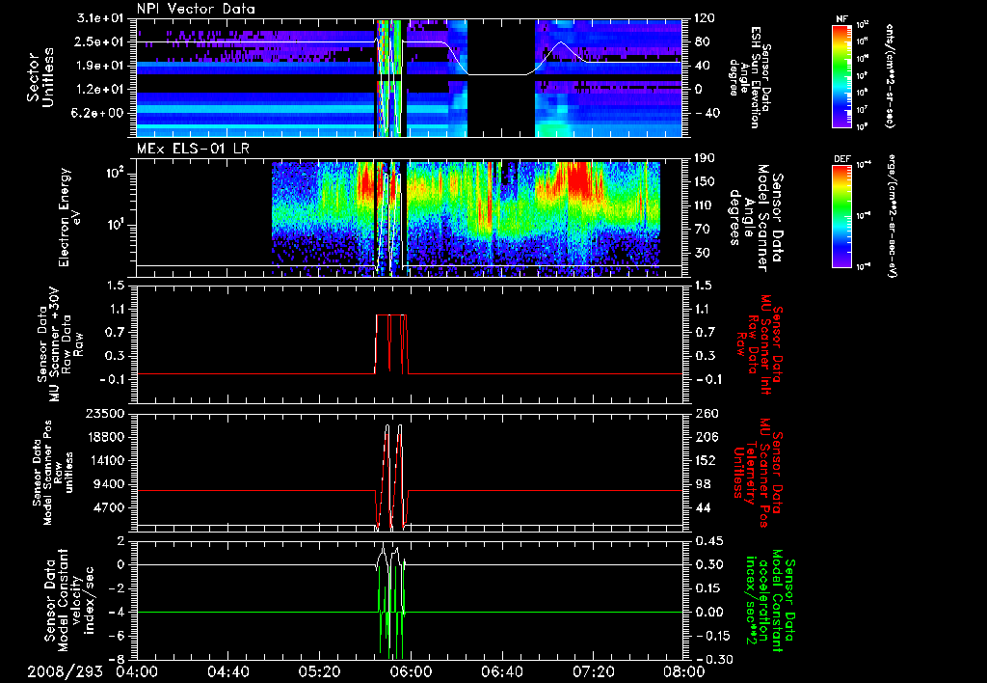Click the NF flux color bar
The image size is (987, 683).
[841, 76]
